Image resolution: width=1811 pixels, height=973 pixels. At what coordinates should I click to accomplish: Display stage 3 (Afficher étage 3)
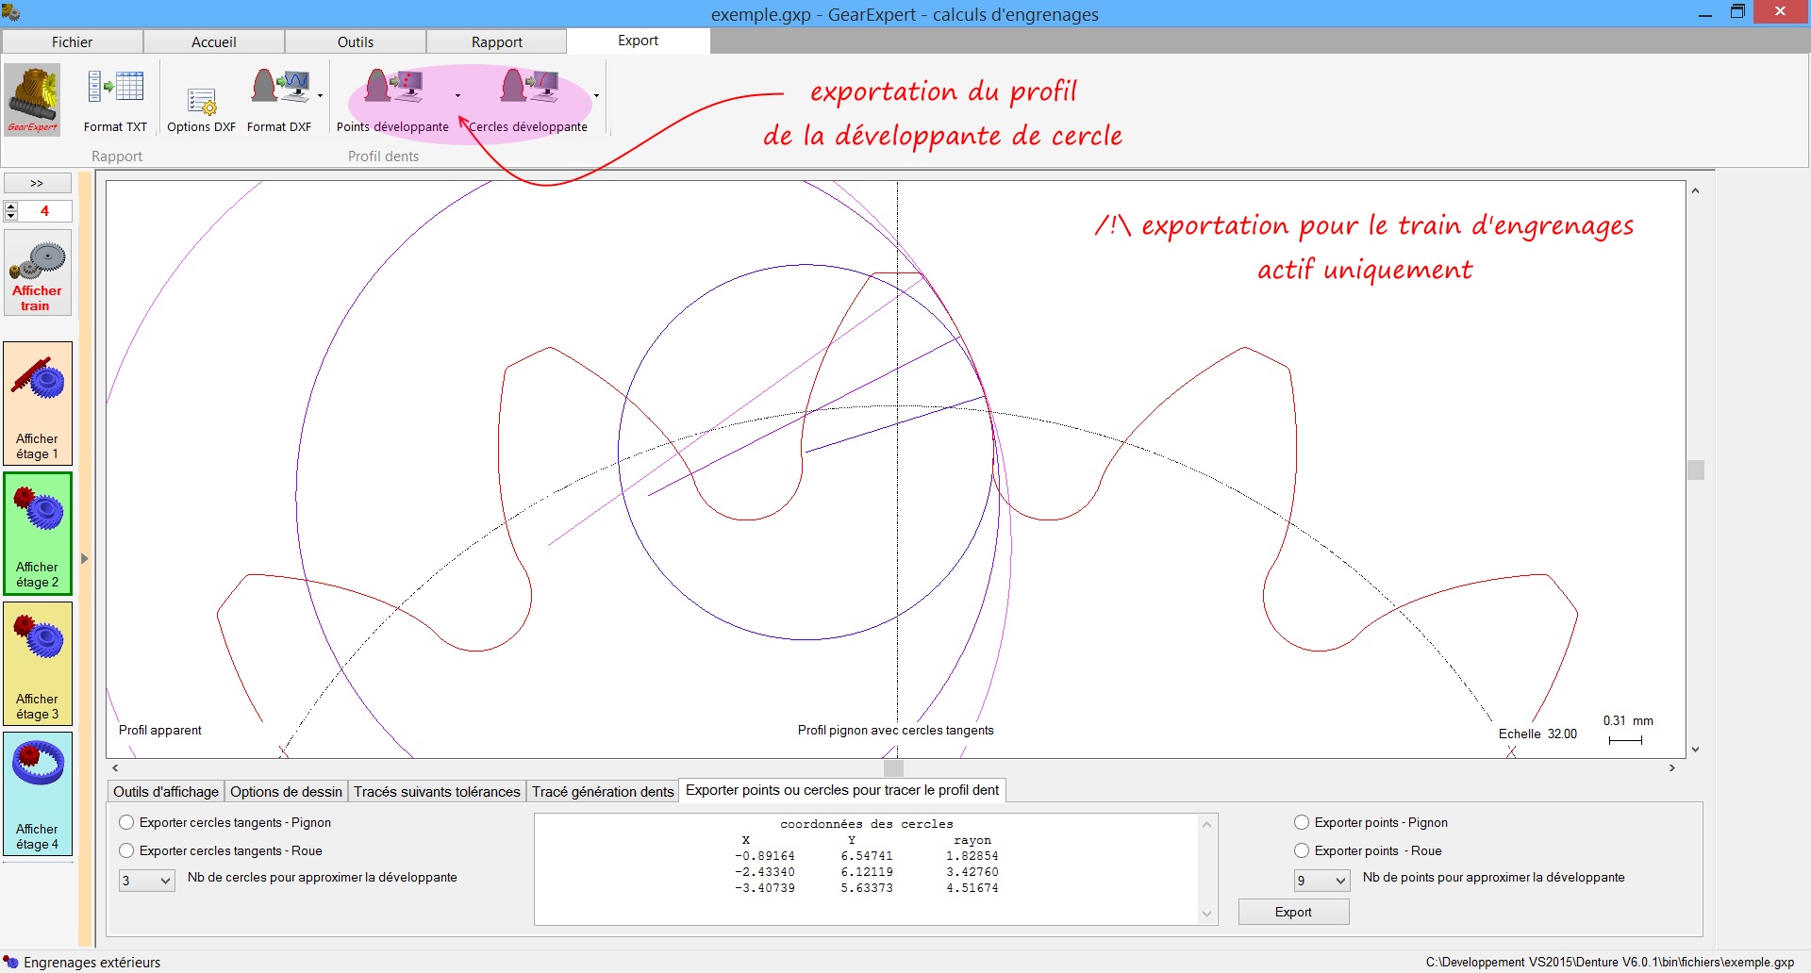coord(38,664)
